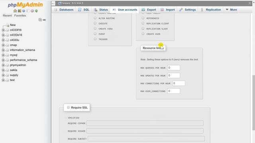
Task: Enable the ALTER ROUTINE privilege checkbox
Action: click(95, 18)
